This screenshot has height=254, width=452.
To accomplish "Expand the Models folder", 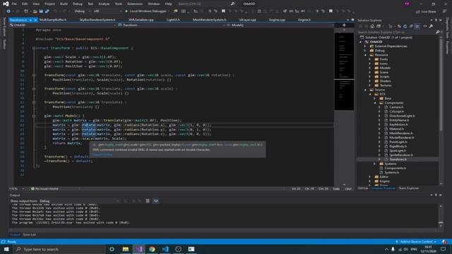I will coord(370,68).
